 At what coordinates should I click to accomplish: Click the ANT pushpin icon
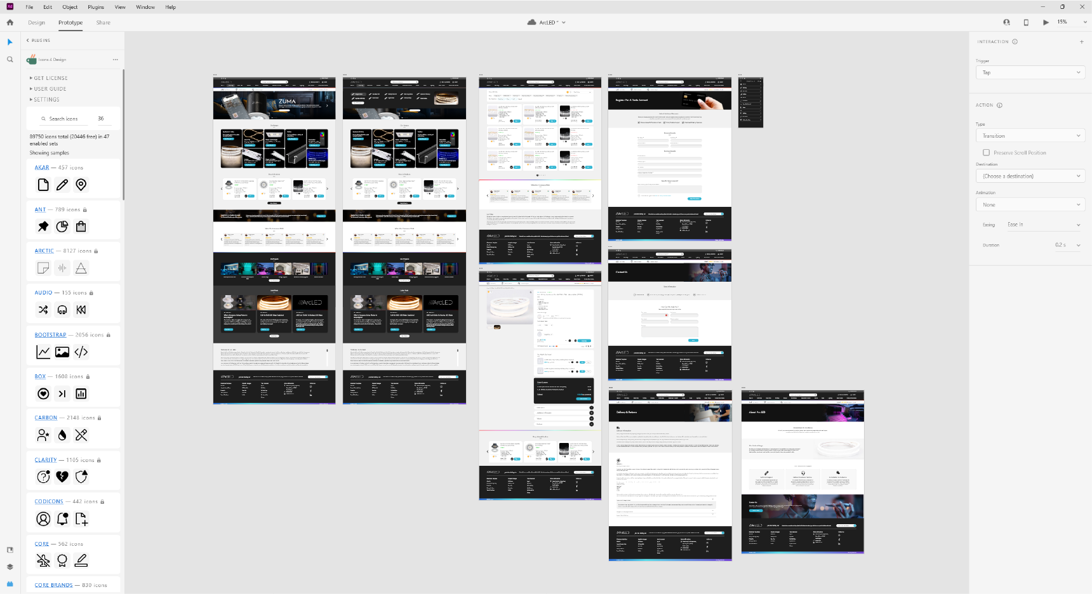click(43, 227)
